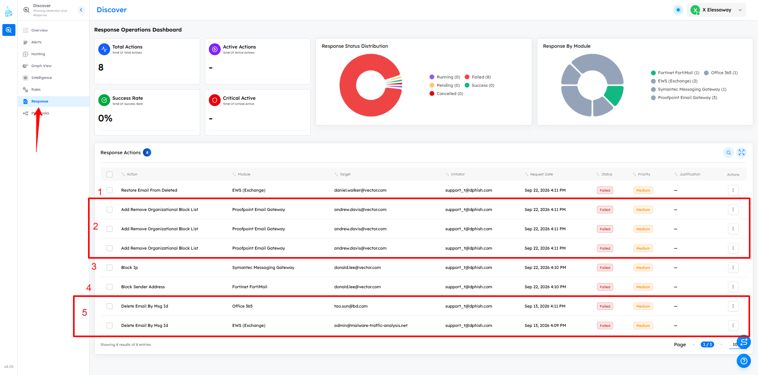Check the Block Ip row checkbox
Viewport: 758px width, 375px height.
[110, 267]
